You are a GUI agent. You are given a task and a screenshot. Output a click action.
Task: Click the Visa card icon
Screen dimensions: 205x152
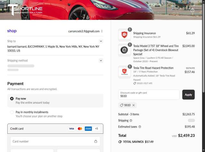[x=71, y=129]
